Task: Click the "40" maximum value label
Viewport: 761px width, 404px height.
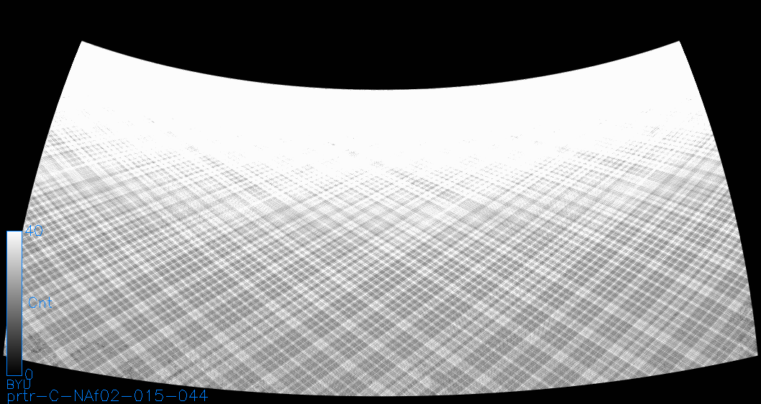Action: (35, 231)
